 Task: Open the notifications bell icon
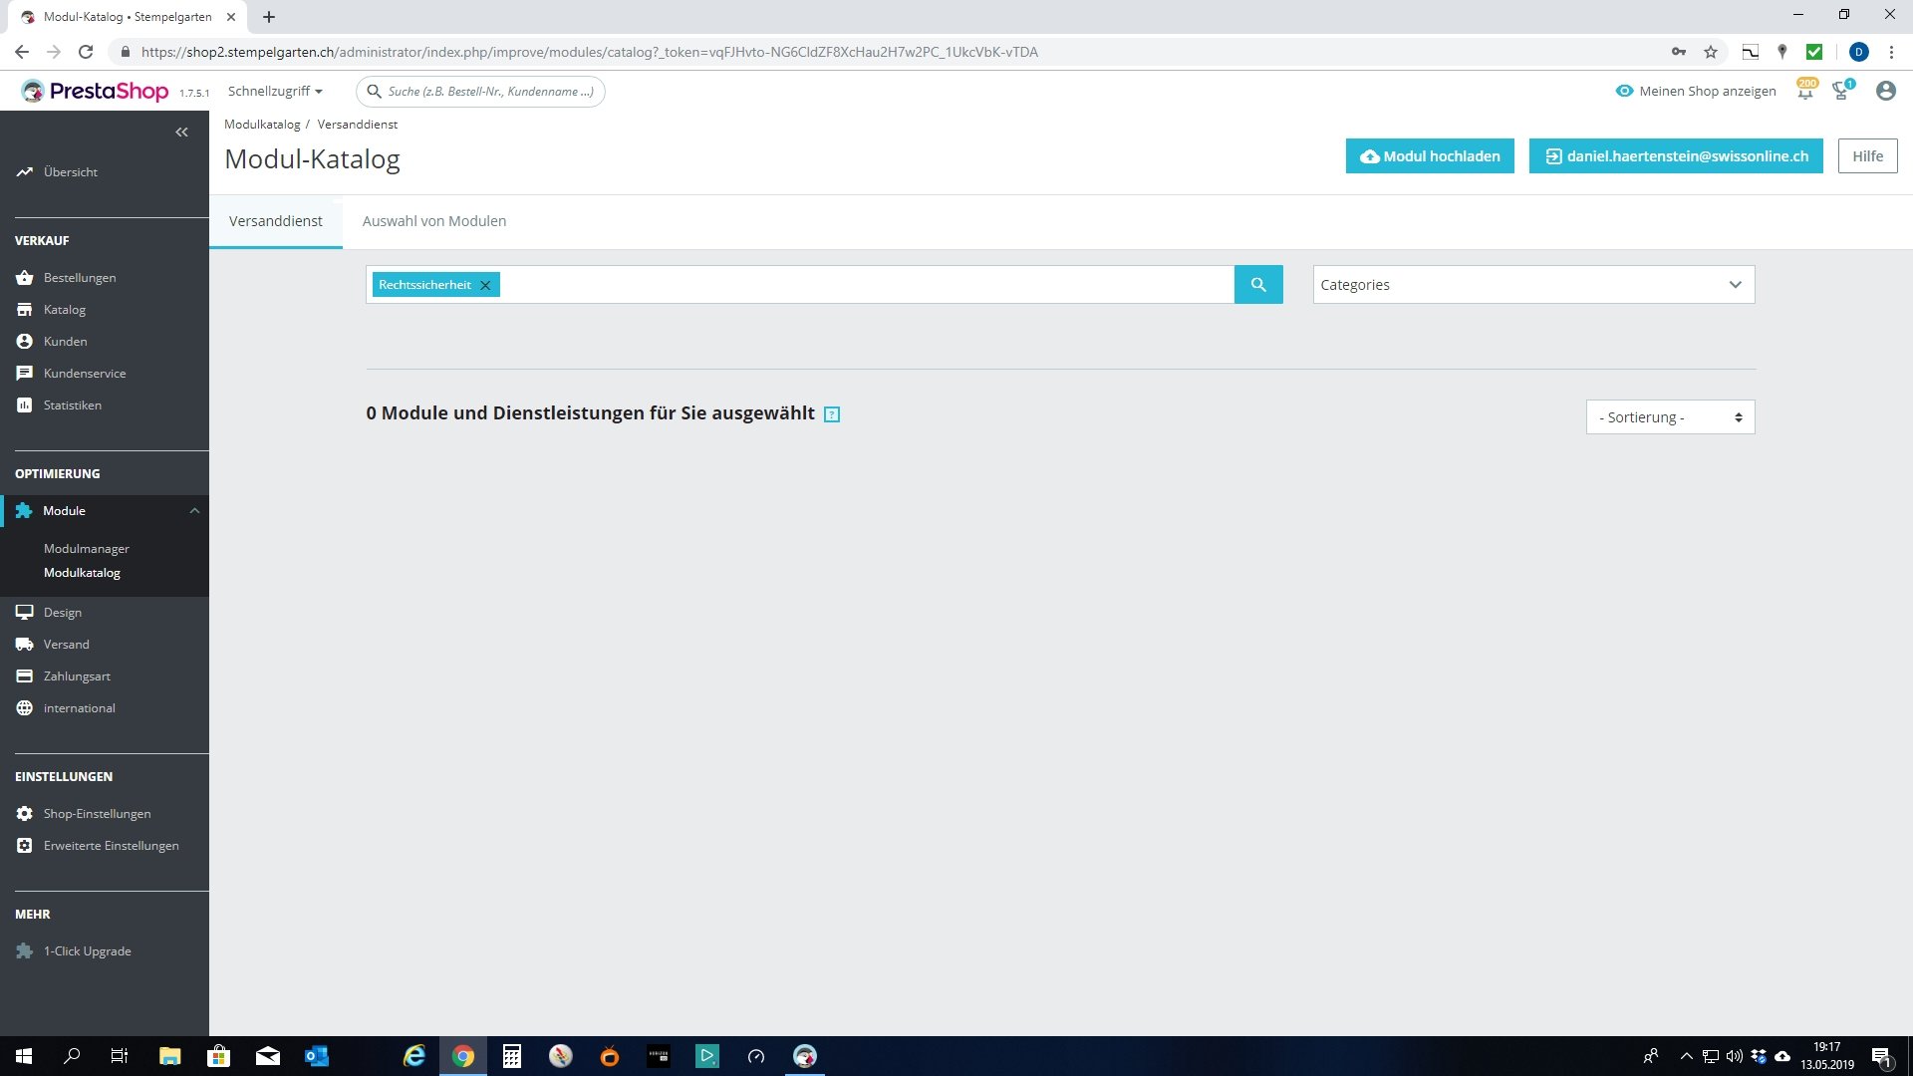(1805, 91)
